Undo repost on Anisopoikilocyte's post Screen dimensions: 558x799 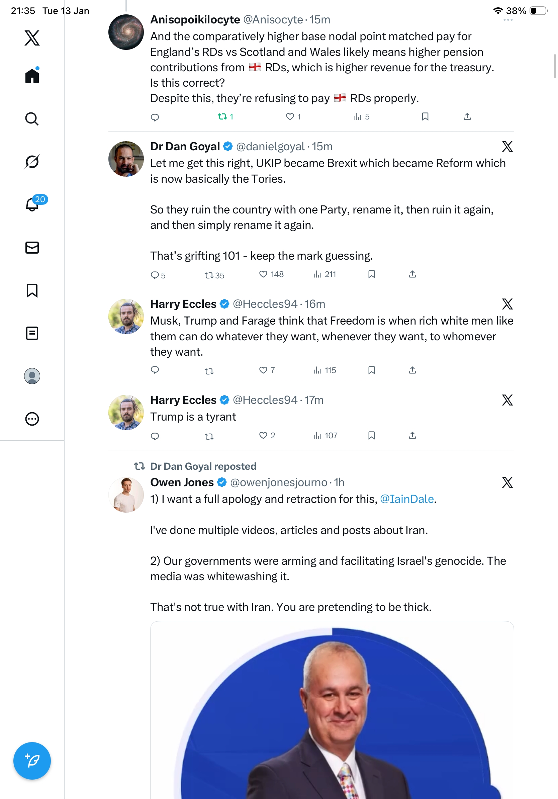point(222,116)
